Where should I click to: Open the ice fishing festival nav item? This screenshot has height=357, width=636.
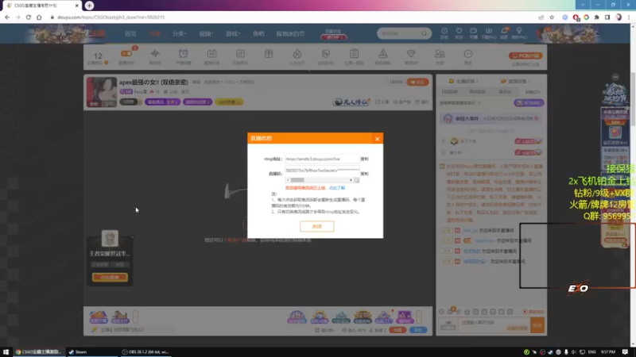290,34
